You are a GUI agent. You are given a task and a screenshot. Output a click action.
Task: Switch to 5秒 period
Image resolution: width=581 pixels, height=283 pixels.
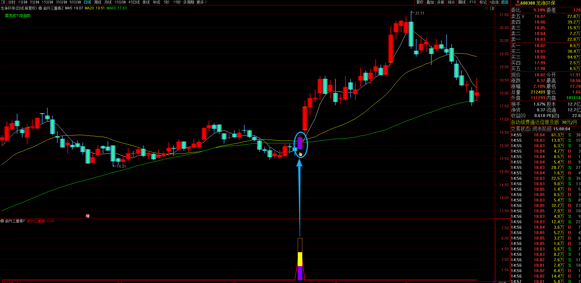click(166, 2)
